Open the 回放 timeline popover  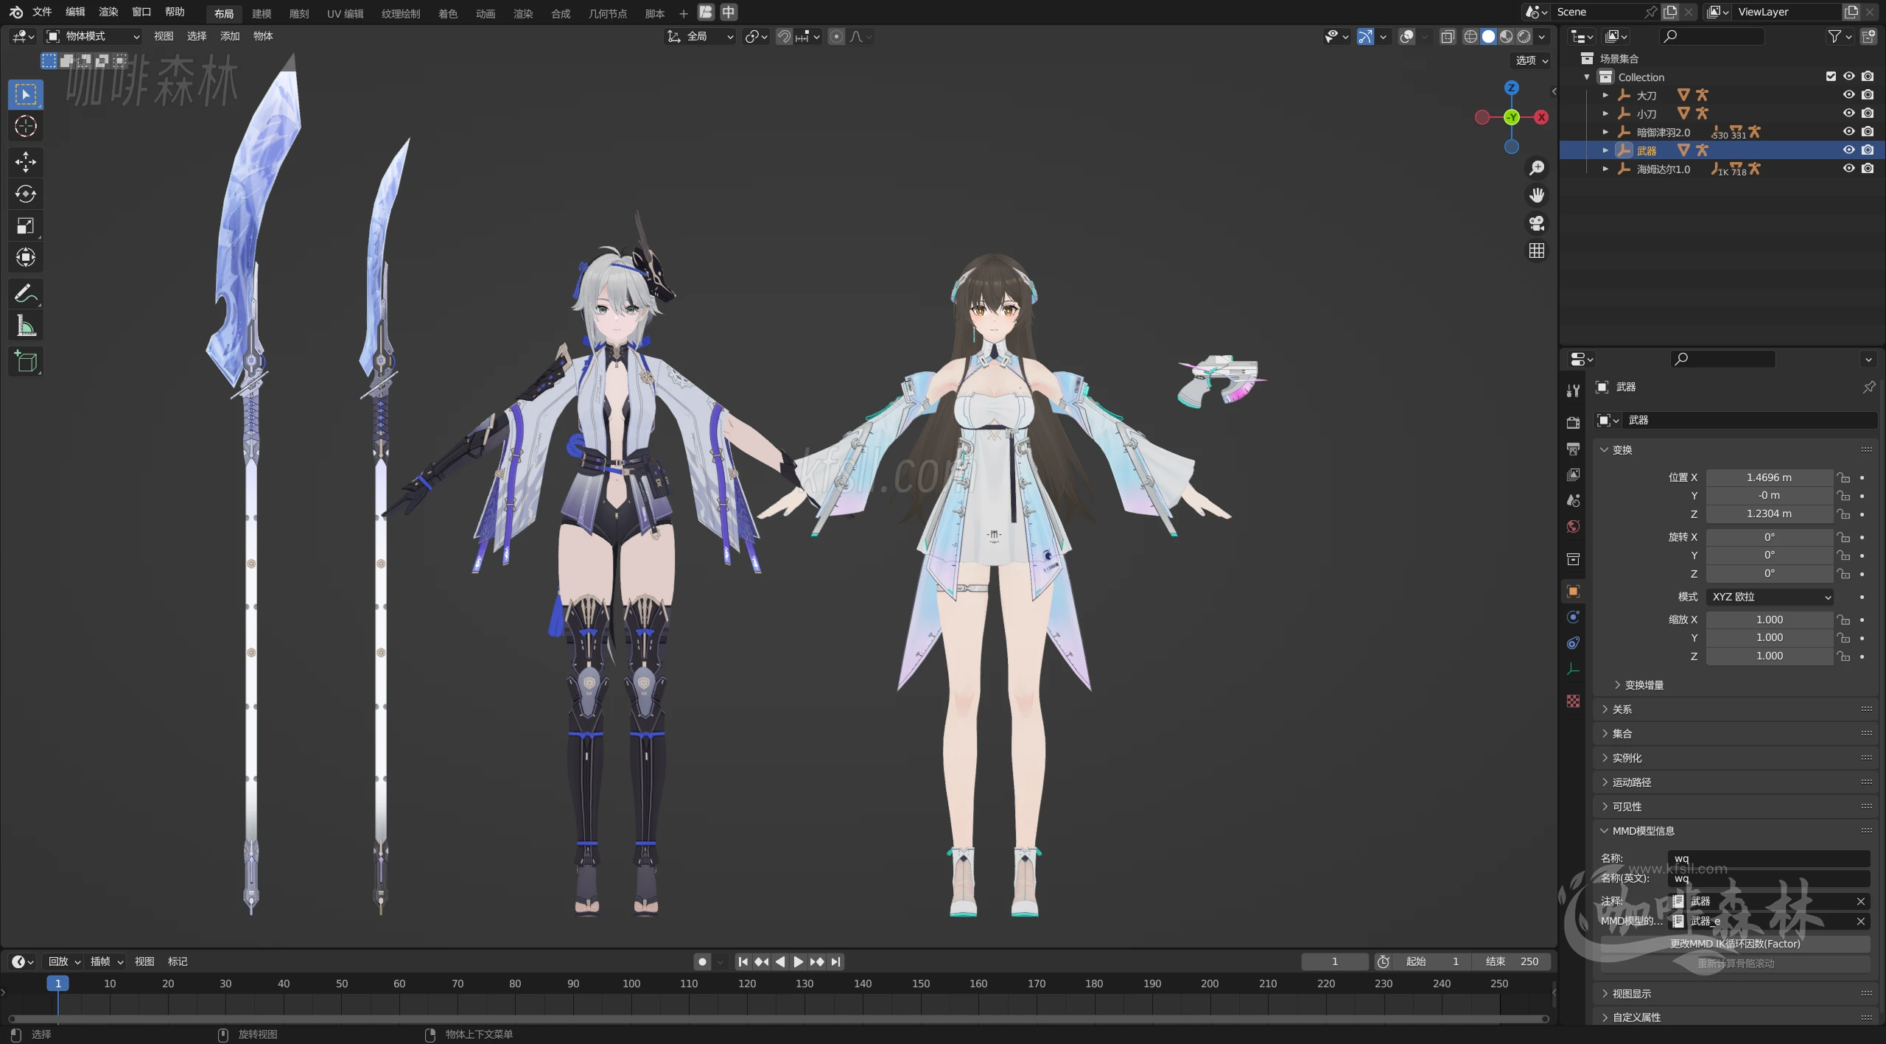[x=64, y=961]
